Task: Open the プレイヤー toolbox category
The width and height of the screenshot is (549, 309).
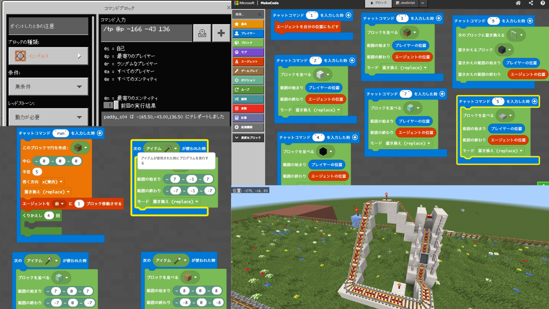Action: pos(248,33)
